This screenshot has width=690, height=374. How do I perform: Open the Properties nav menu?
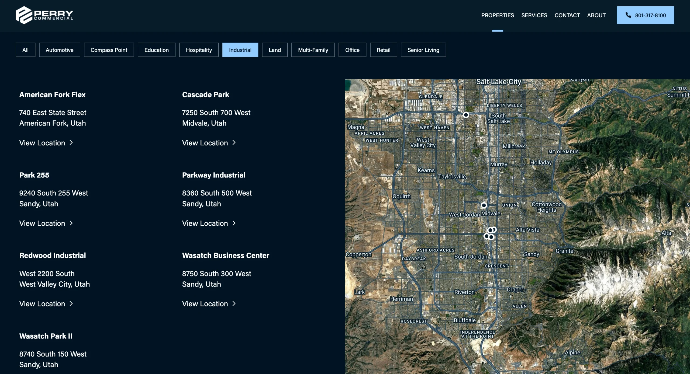tap(498, 15)
